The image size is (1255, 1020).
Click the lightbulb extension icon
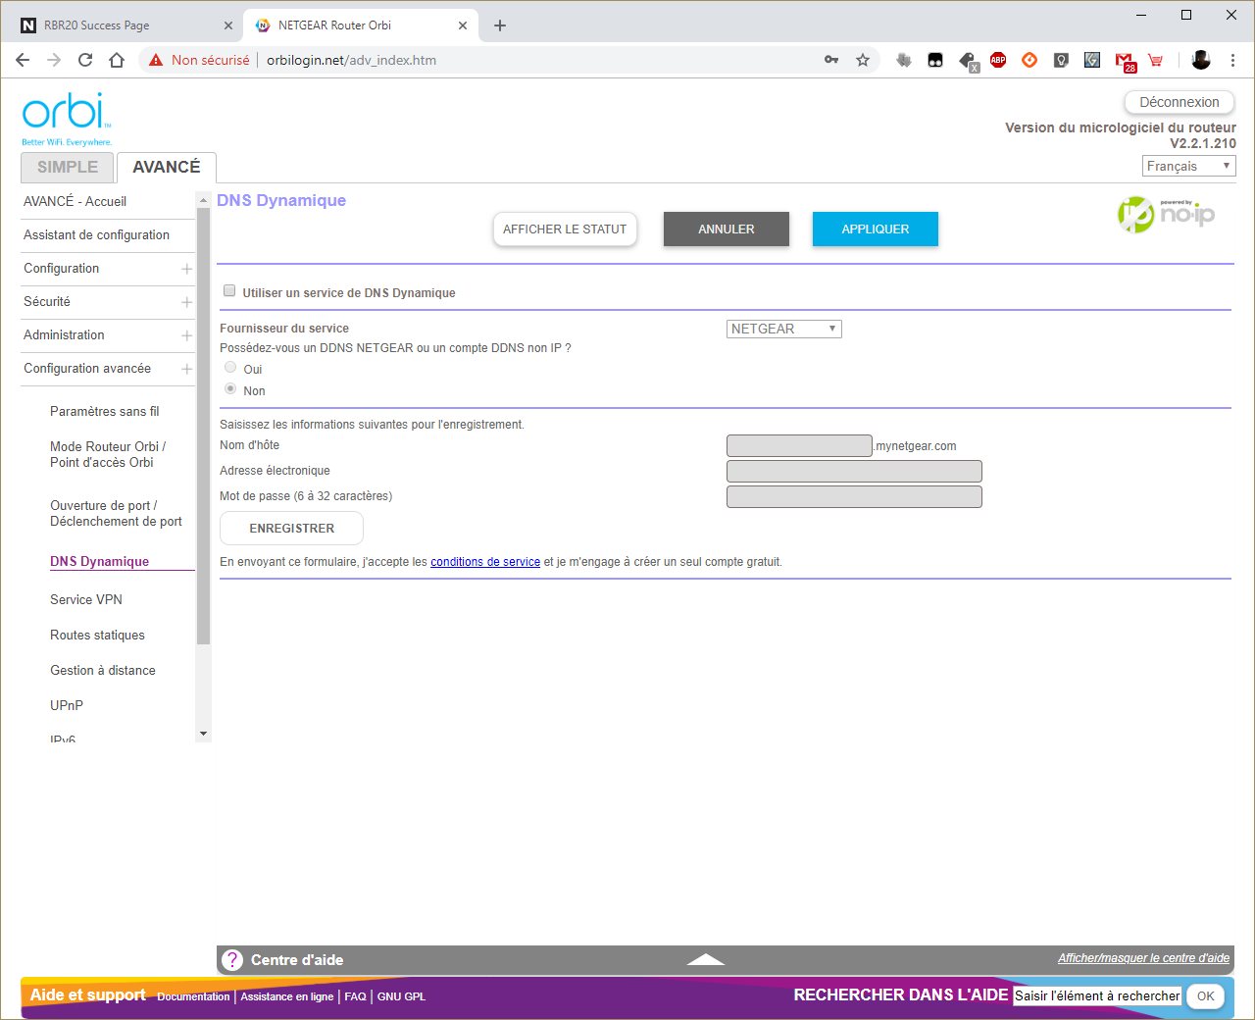coord(1061,60)
